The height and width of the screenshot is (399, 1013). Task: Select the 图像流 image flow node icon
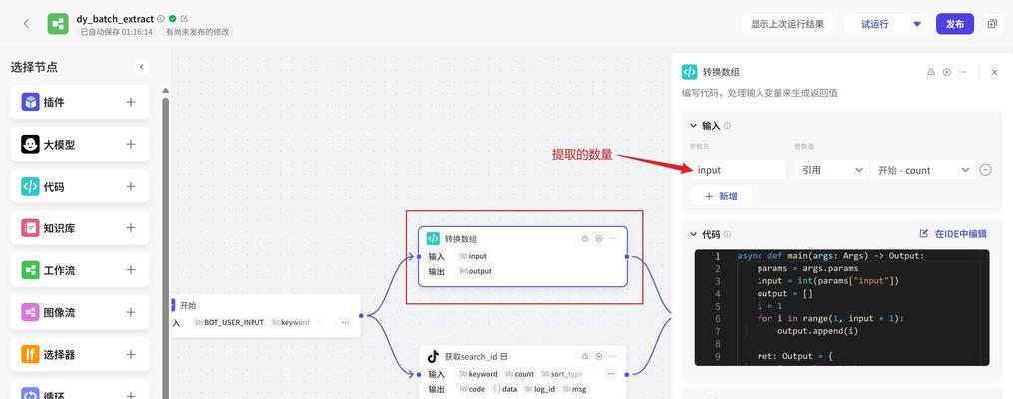click(x=30, y=312)
